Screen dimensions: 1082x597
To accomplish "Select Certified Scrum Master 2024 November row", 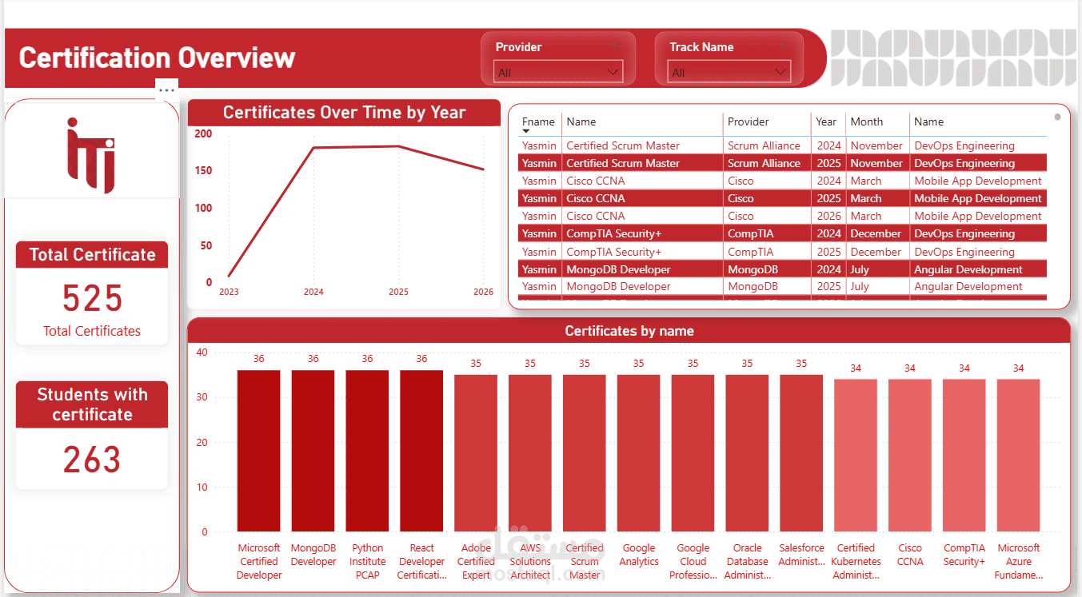I will click(x=782, y=145).
